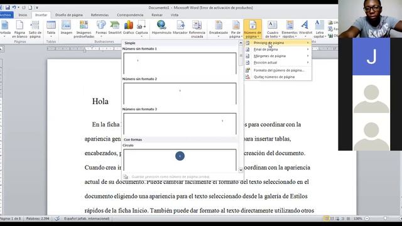This screenshot has width=402, height=226.
Task: Click the Hola heading text
Action: pos(100,101)
